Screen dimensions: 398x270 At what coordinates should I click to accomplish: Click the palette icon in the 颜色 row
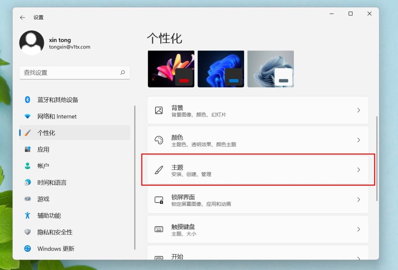tap(159, 140)
